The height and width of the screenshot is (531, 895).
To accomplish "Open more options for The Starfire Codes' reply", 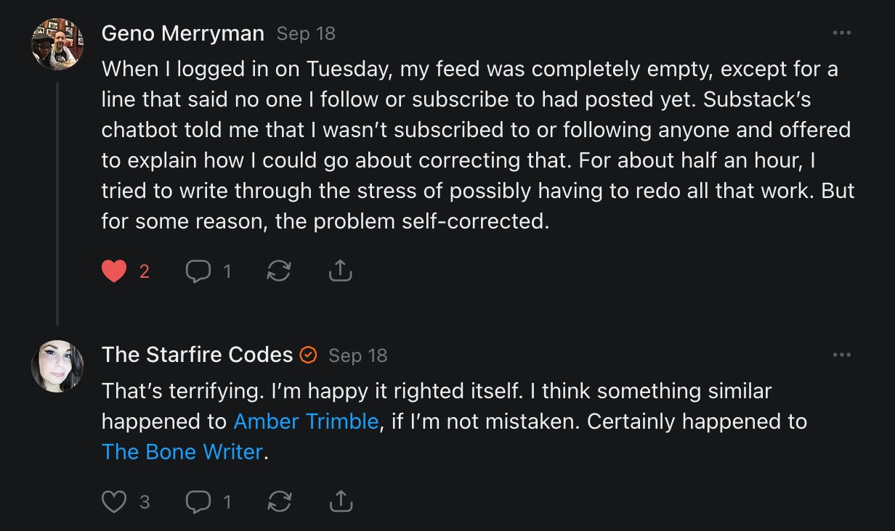I will click(x=842, y=355).
